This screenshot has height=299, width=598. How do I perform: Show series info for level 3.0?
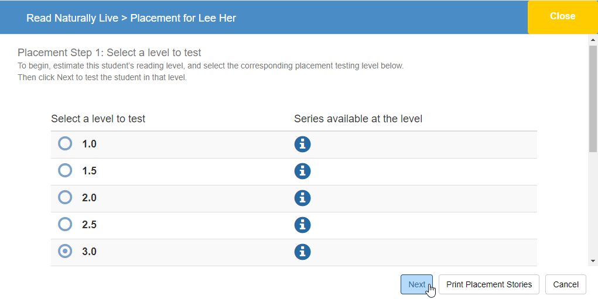pyautogui.click(x=302, y=252)
